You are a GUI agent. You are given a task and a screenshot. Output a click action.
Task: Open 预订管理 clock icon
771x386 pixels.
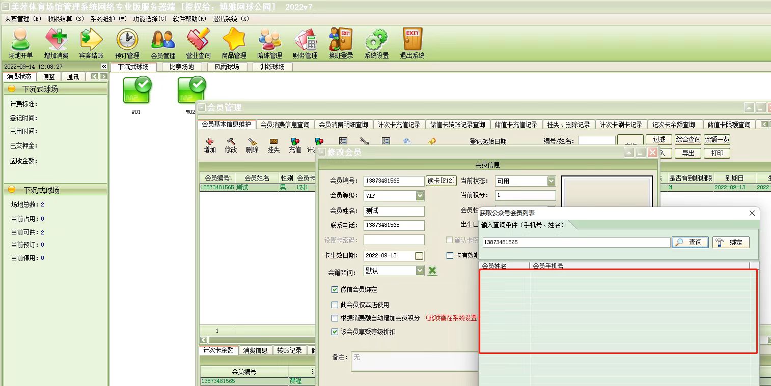[x=127, y=43]
